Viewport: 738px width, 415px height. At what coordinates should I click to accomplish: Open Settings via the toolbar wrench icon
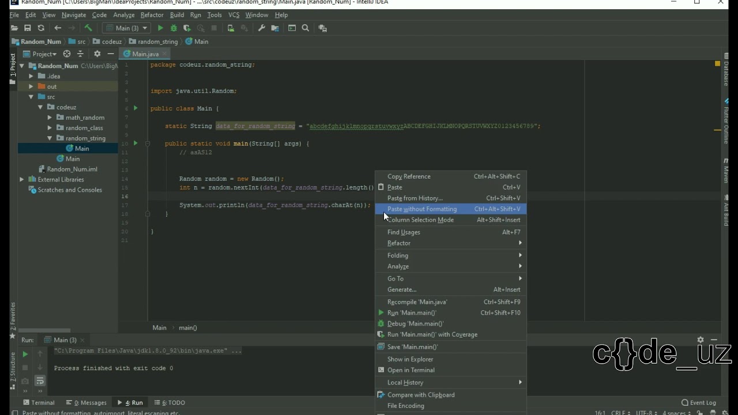point(261,28)
